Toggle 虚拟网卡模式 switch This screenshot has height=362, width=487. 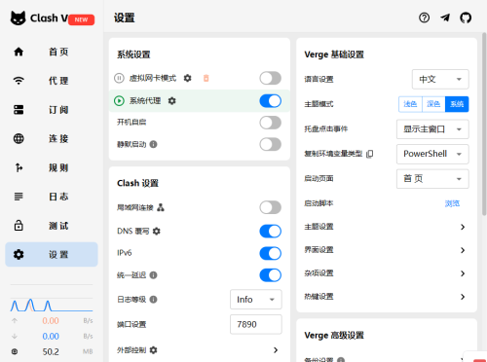pyautogui.click(x=270, y=78)
